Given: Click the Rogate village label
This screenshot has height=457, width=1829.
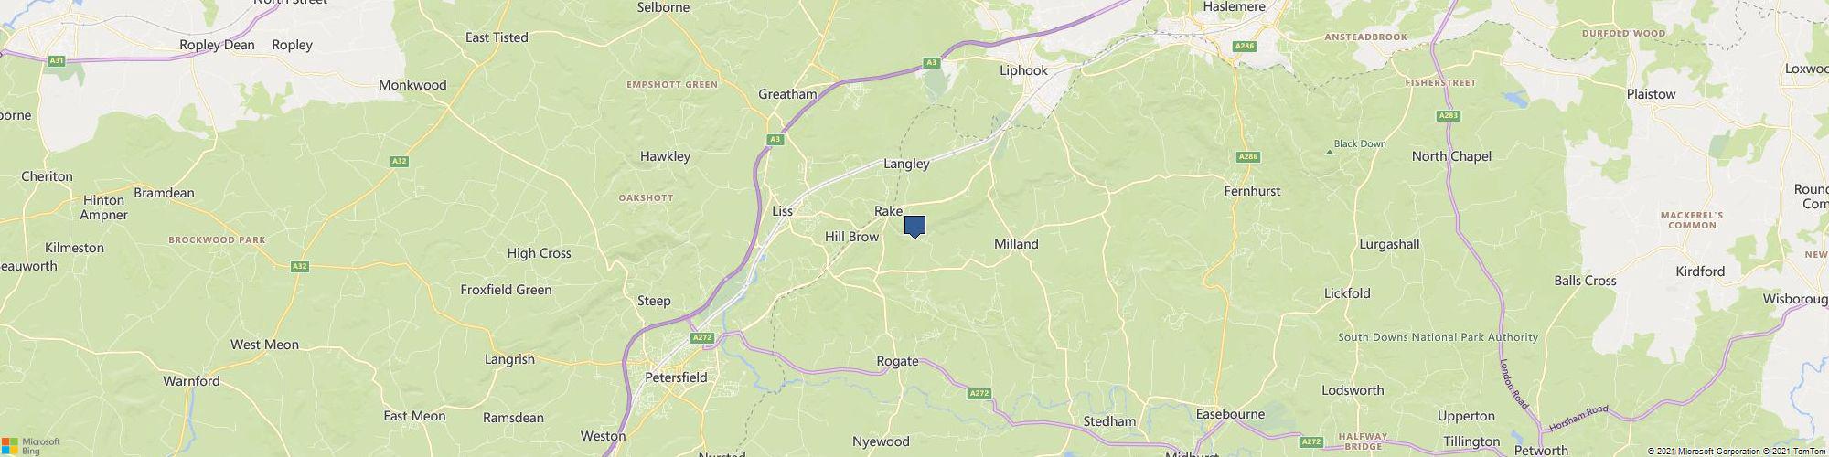Looking at the screenshot, I should (897, 361).
